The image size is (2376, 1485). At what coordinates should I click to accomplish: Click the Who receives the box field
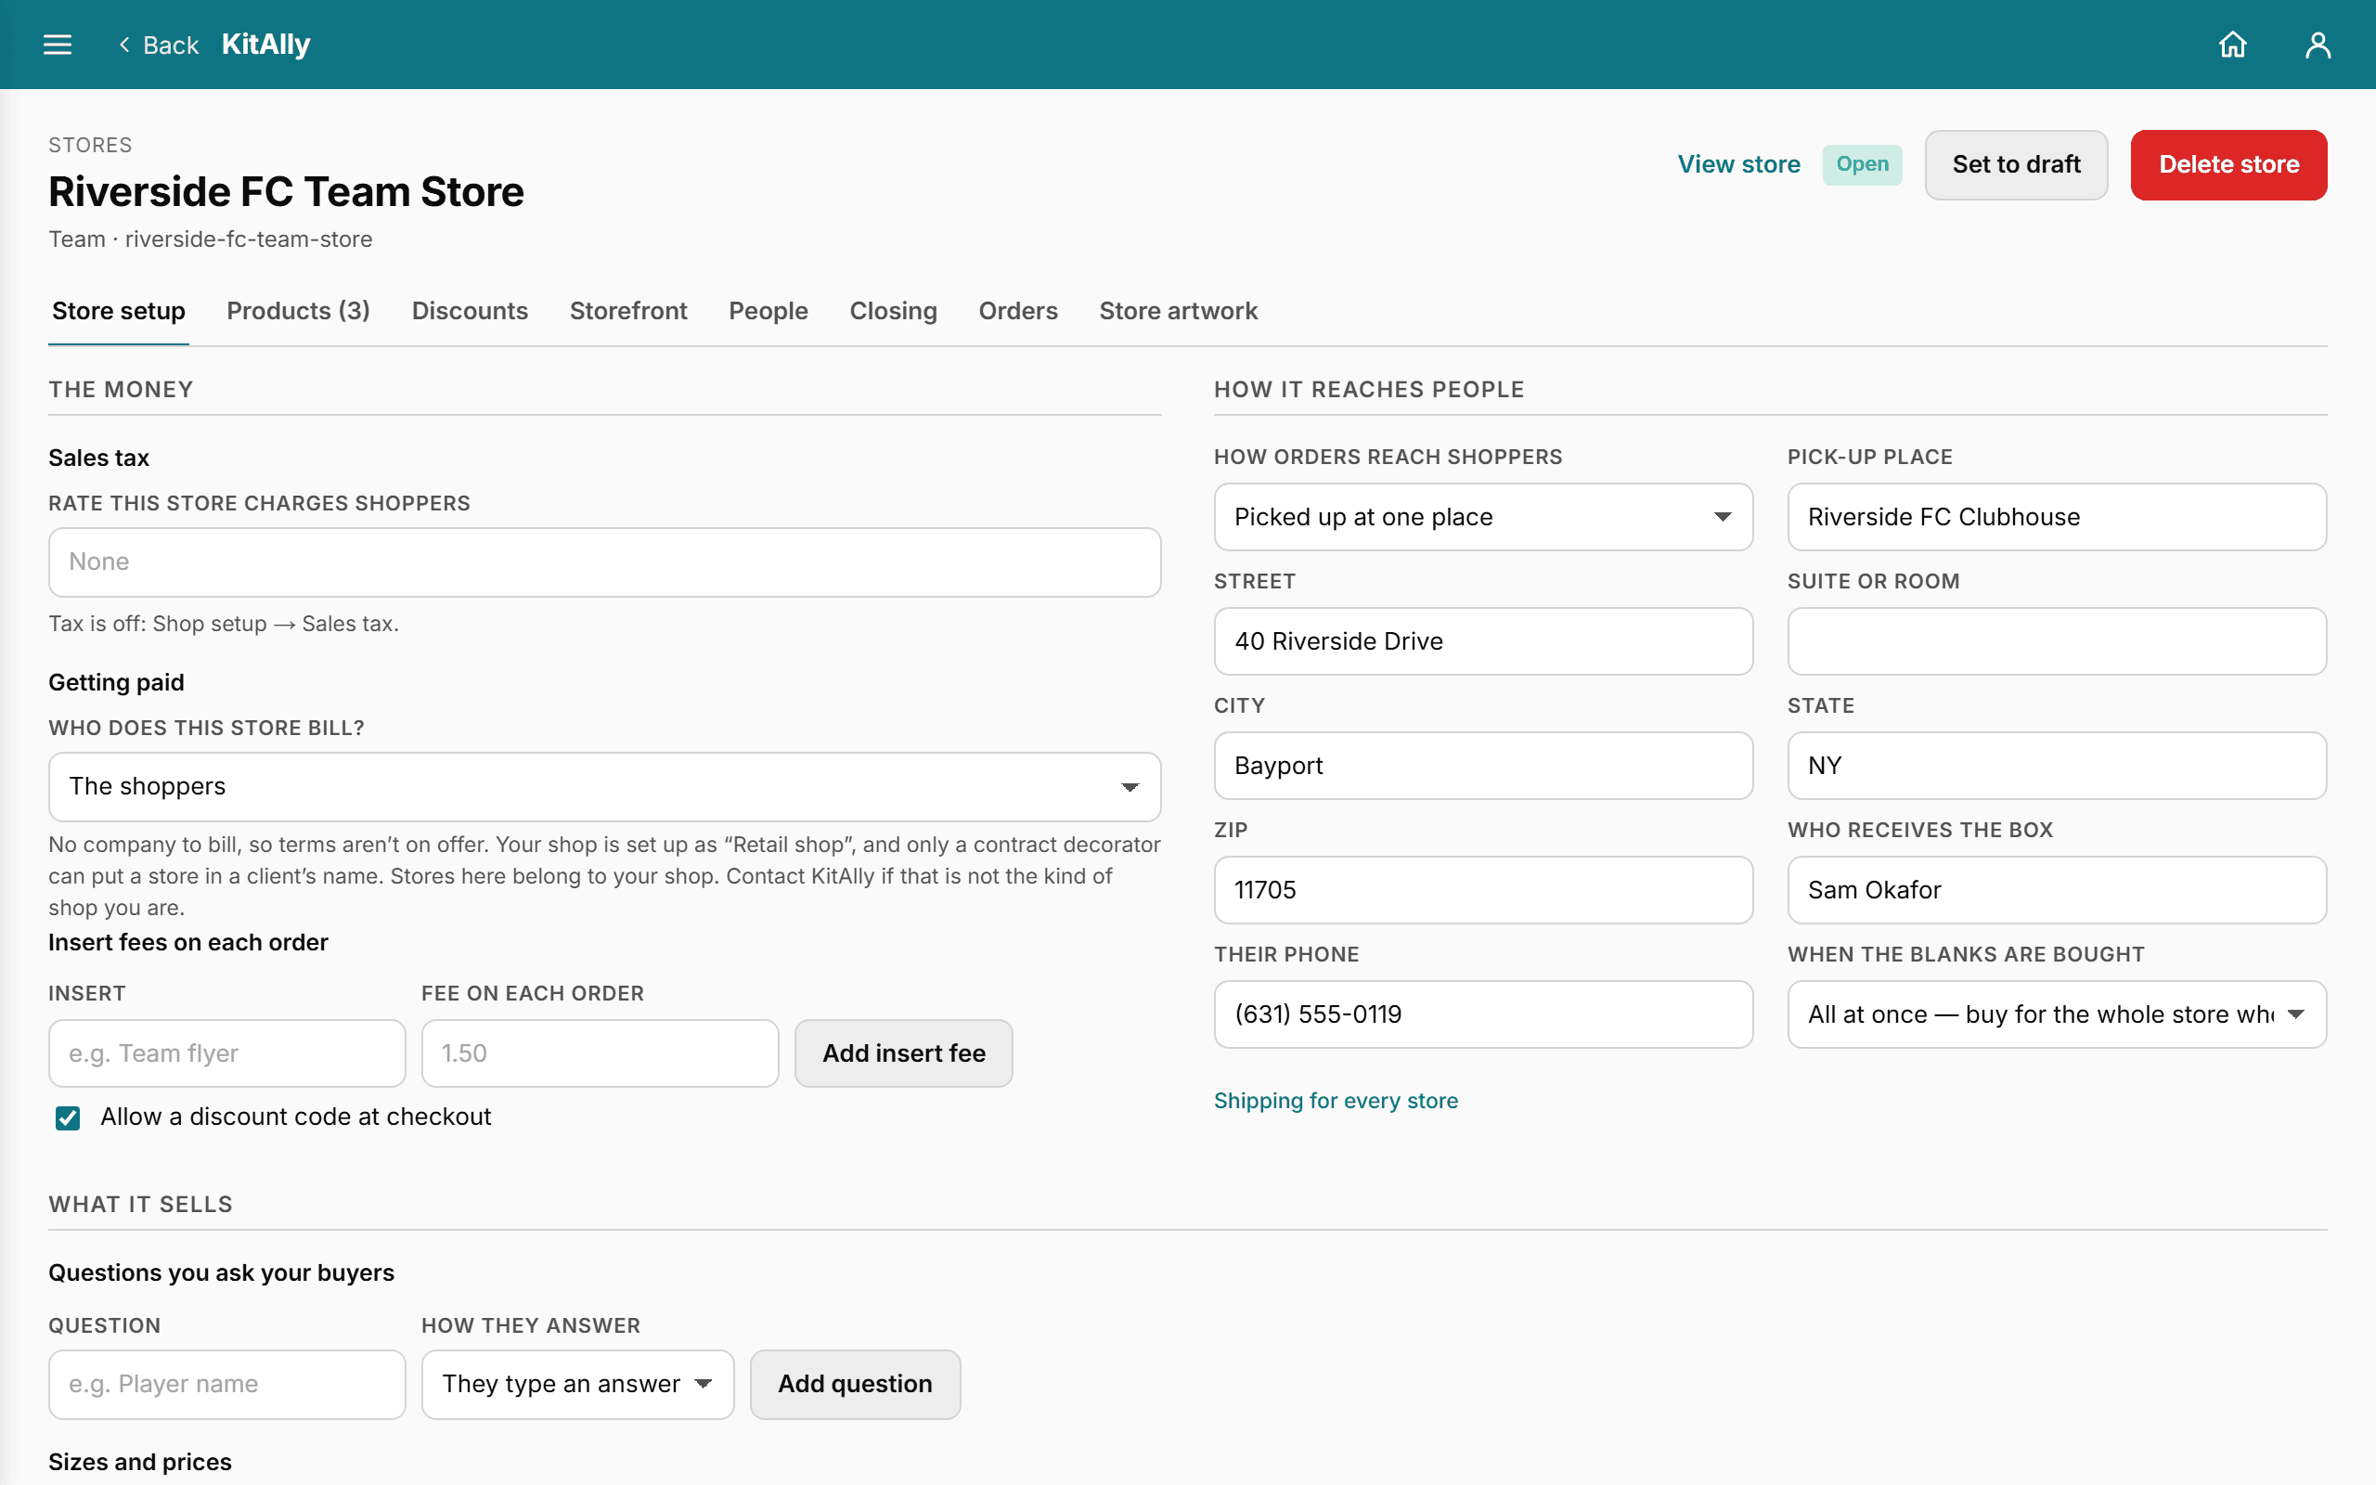tap(2056, 890)
